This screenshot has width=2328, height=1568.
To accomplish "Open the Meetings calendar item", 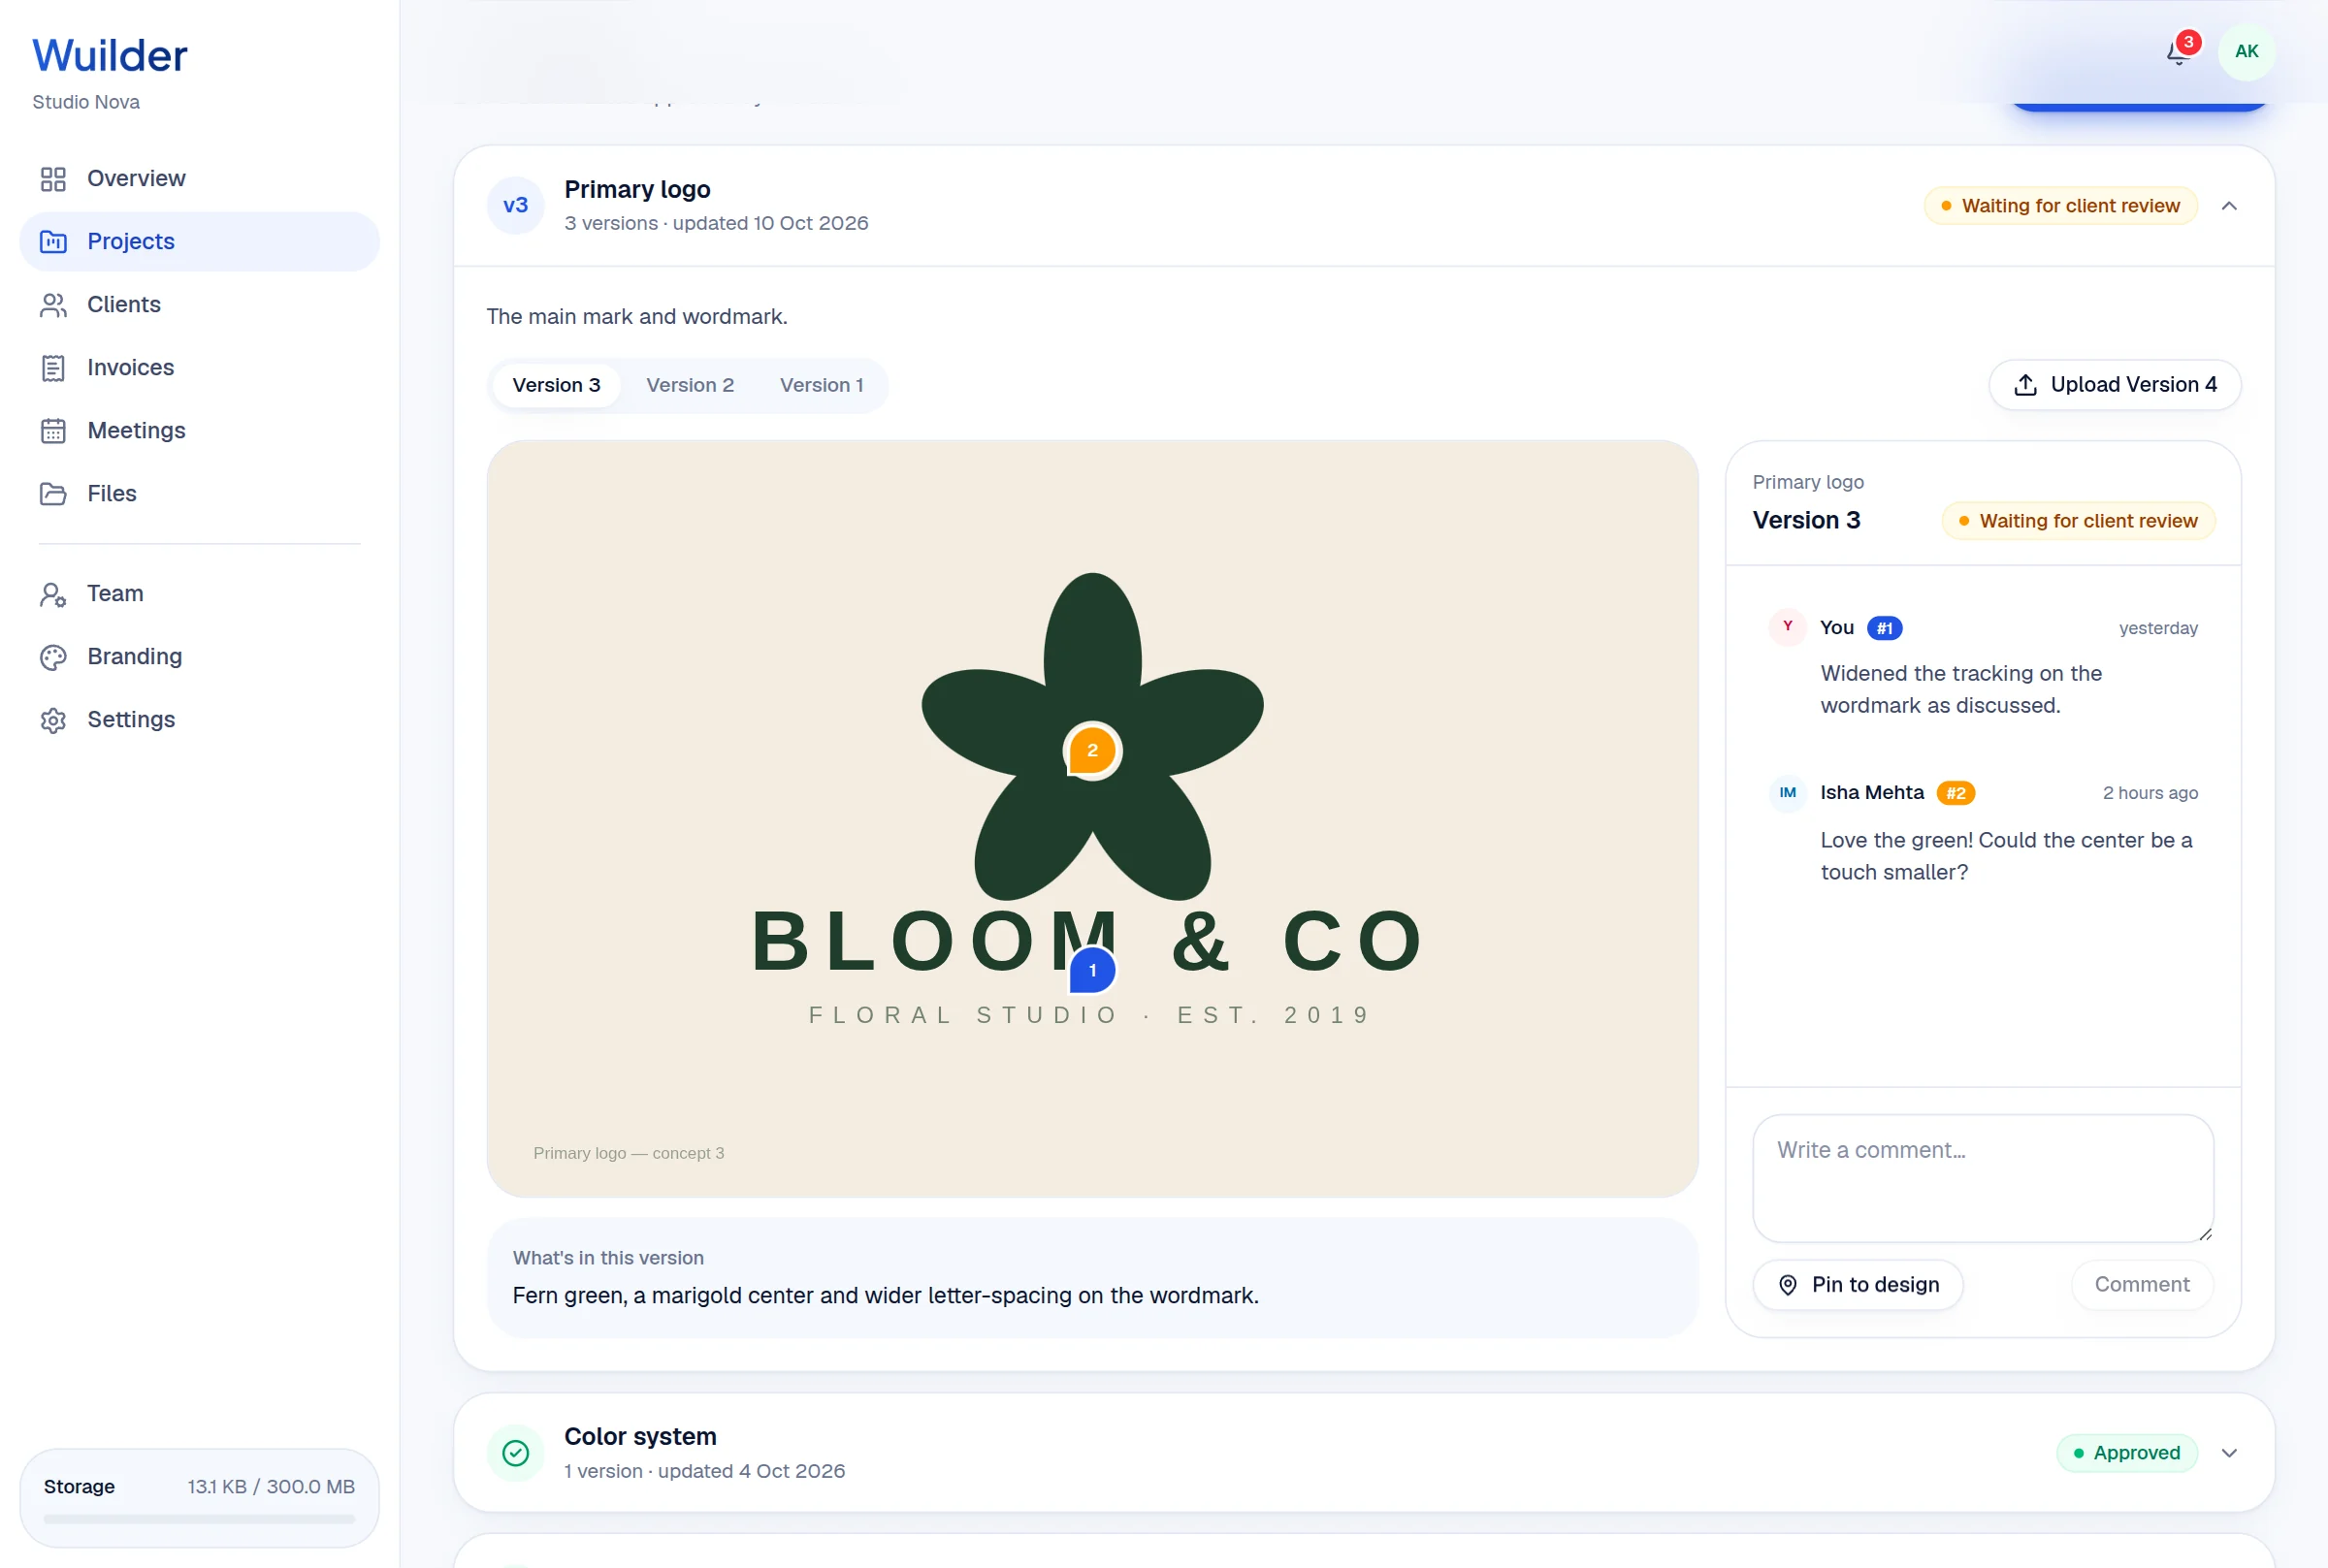I will click(x=199, y=430).
